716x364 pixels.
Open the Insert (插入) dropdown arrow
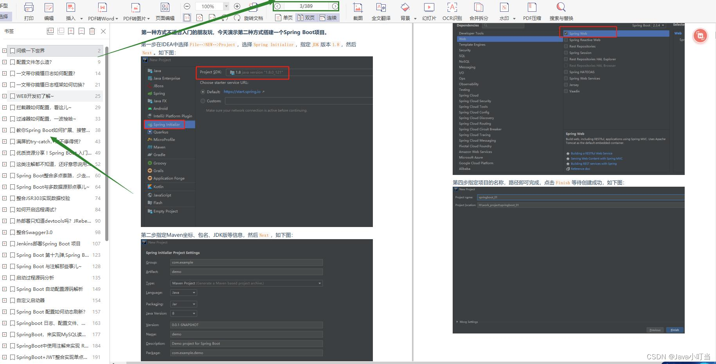pyautogui.click(x=81, y=18)
